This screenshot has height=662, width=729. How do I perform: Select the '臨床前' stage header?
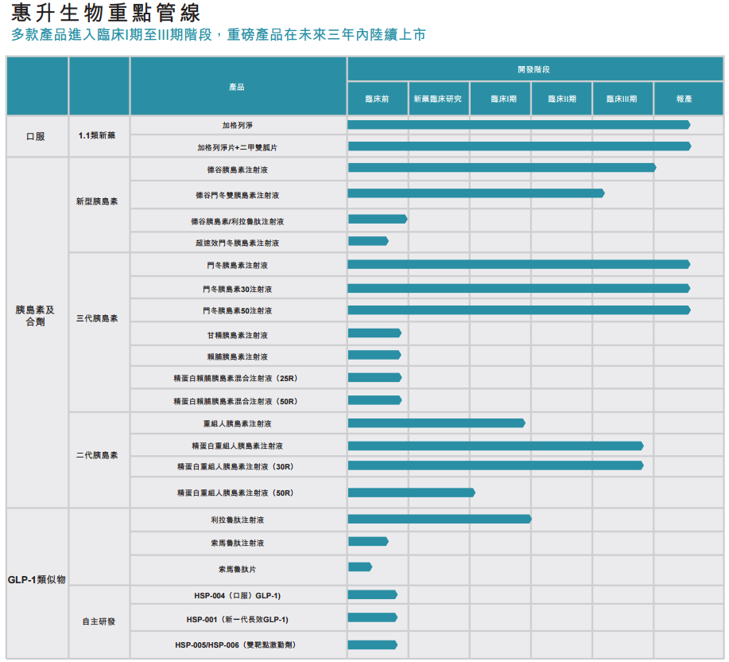coord(377,99)
